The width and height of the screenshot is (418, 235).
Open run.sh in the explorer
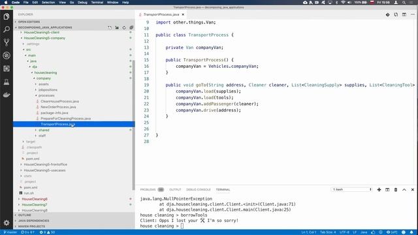29,193
